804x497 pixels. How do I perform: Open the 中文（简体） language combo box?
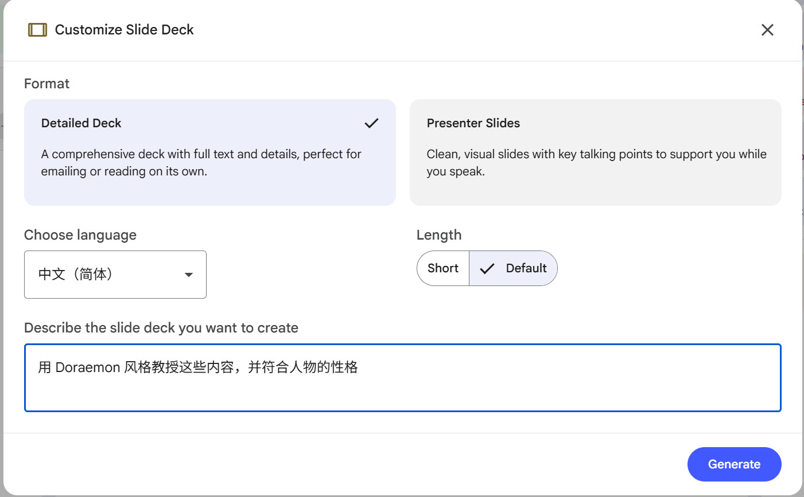coord(115,275)
